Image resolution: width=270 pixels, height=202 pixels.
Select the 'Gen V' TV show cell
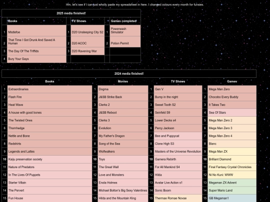click(178, 89)
